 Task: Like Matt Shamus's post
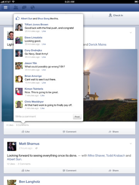point(25,171)
